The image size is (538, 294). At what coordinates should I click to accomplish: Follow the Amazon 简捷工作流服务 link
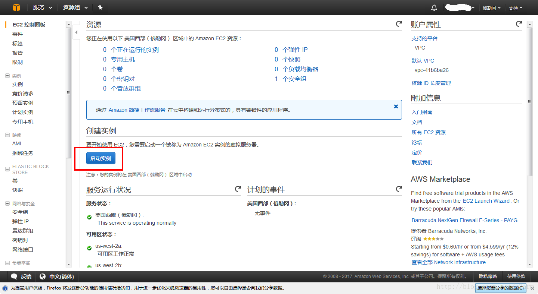137,110
